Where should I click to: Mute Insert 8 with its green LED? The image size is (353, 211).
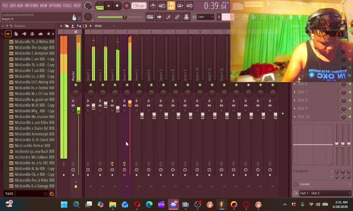[x=176, y=85]
